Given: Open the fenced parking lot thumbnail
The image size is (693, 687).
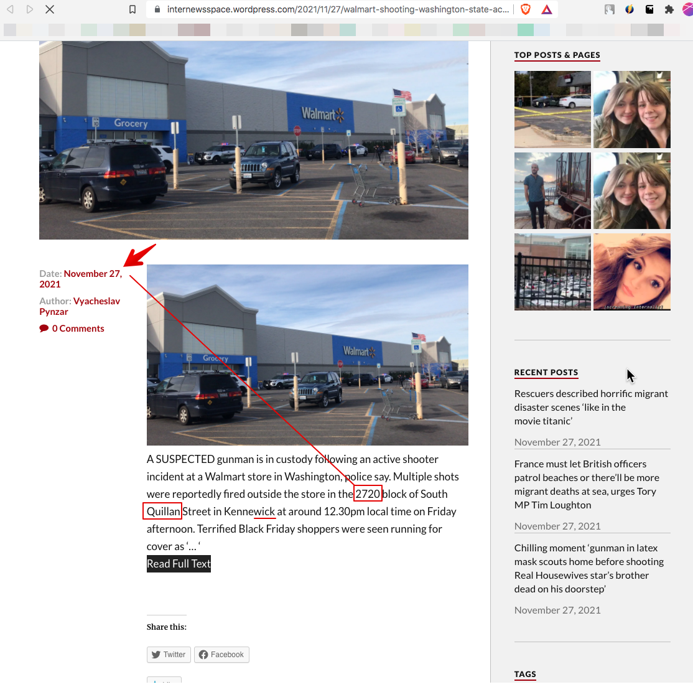Looking at the screenshot, I should click(552, 272).
